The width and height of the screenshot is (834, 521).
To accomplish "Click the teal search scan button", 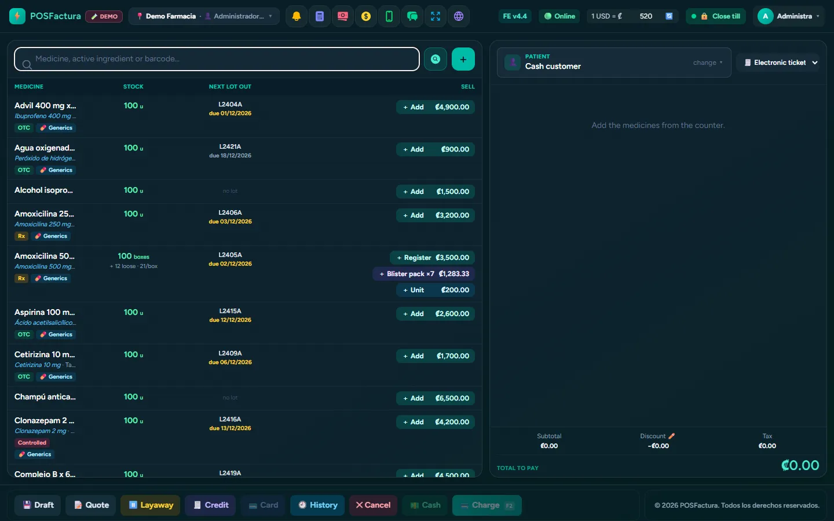I will tap(436, 59).
